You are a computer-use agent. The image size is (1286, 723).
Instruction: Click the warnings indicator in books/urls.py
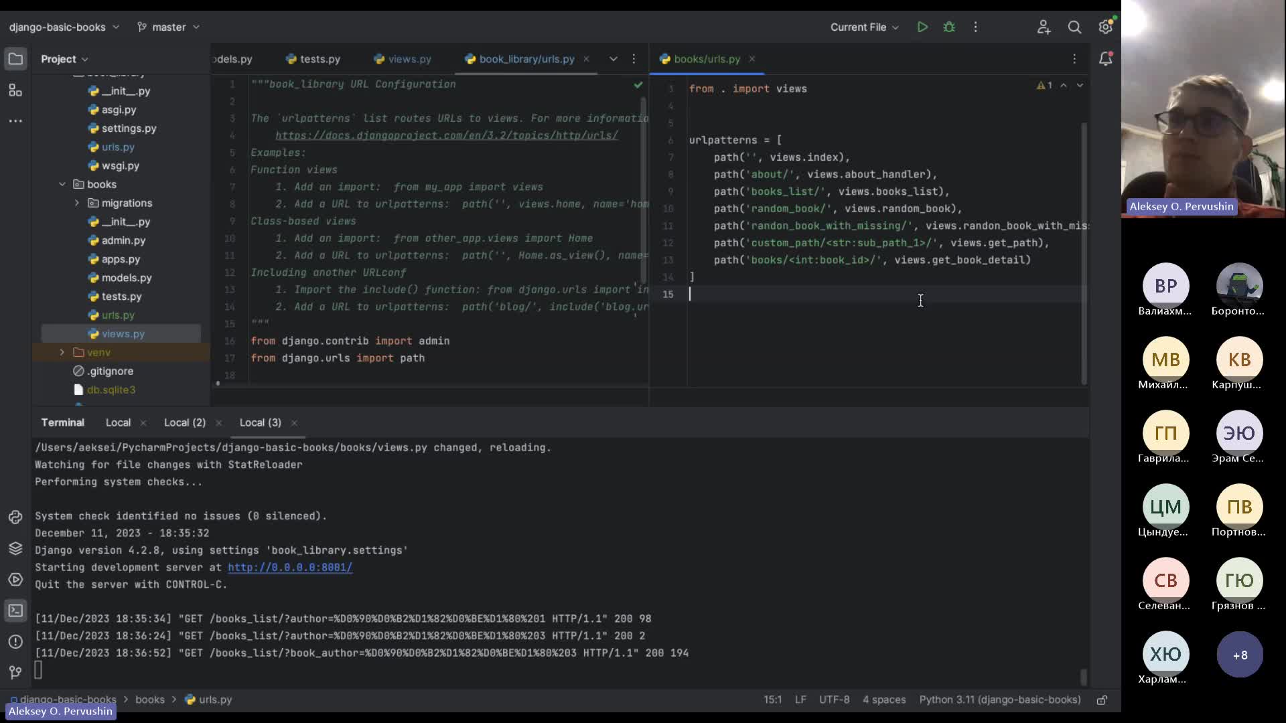[x=1044, y=86]
